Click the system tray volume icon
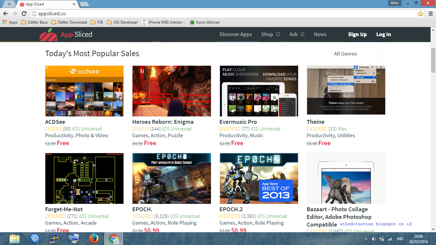The height and width of the screenshot is (245, 436). [x=374, y=239]
